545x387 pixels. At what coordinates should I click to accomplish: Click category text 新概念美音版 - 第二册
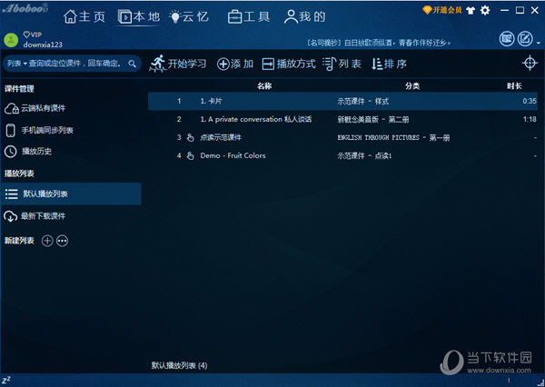pos(373,120)
